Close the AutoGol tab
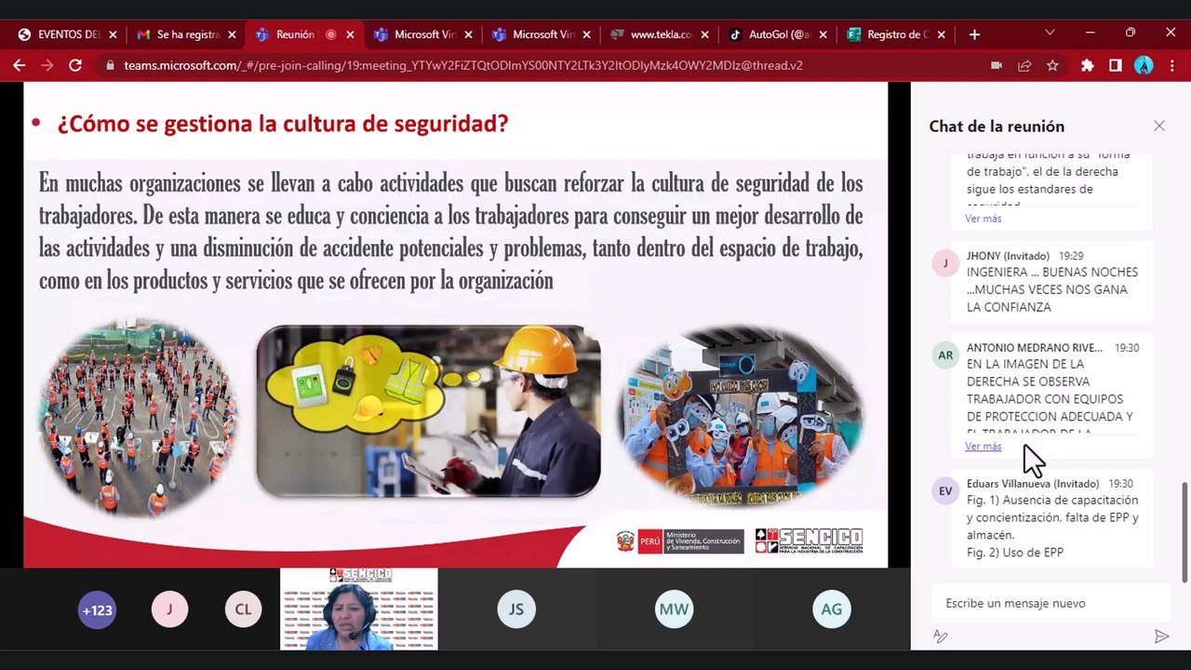1191x670 pixels. point(823,34)
